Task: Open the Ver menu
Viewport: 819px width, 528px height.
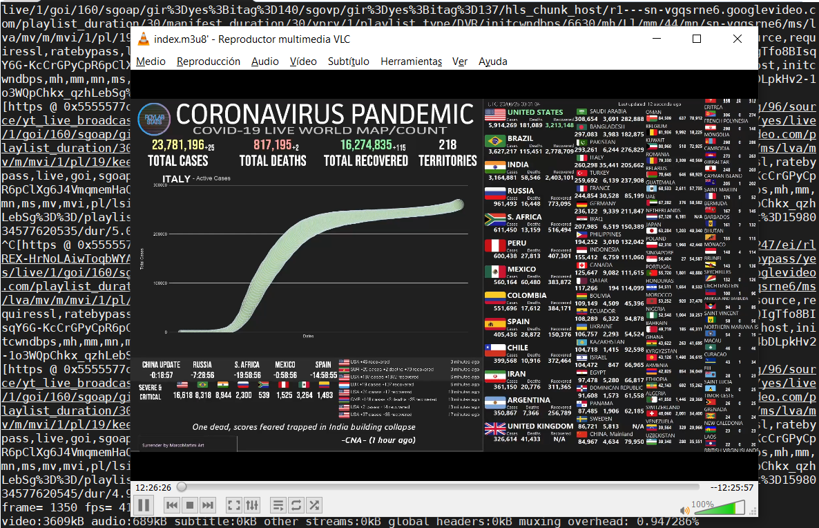Action: pos(460,62)
